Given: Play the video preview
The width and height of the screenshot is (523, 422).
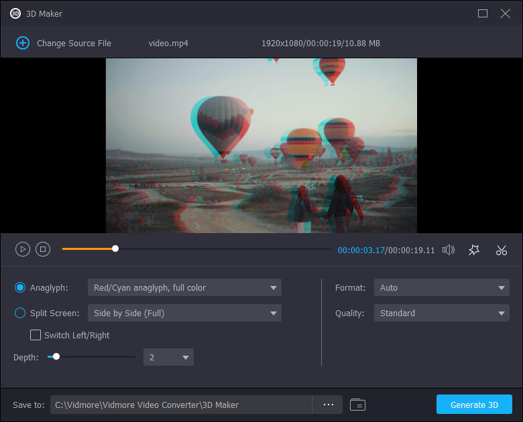Looking at the screenshot, I should [x=23, y=249].
